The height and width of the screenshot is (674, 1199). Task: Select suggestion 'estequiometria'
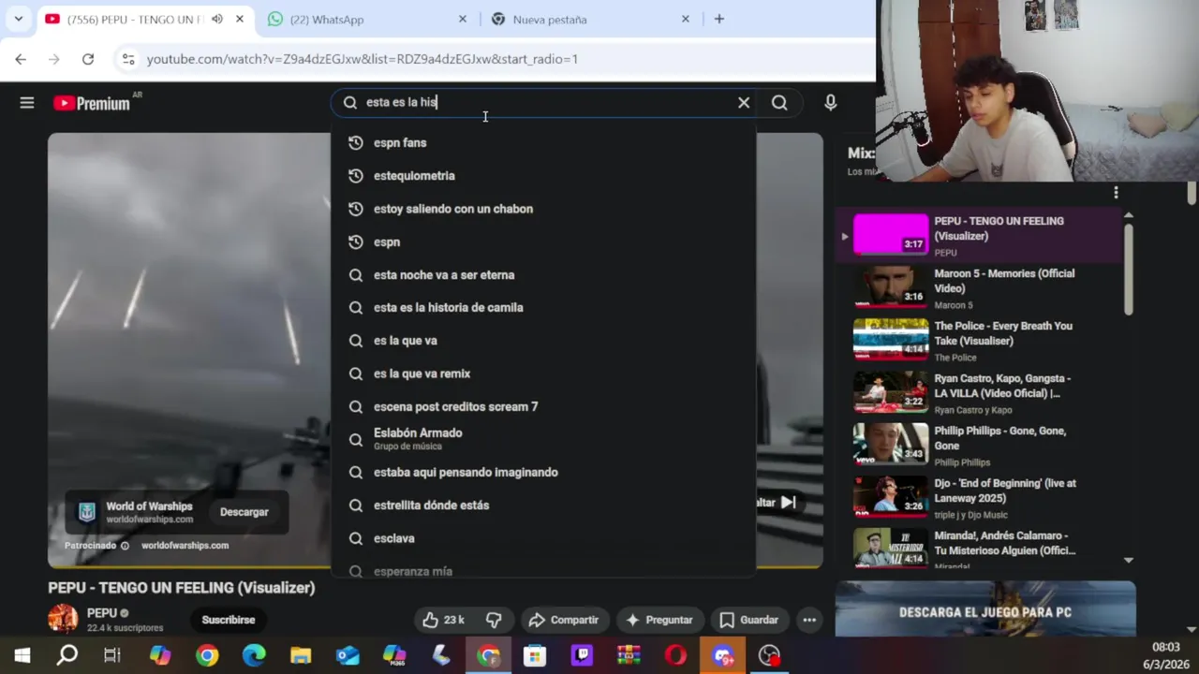pyautogui.click(x=543, y=176)
